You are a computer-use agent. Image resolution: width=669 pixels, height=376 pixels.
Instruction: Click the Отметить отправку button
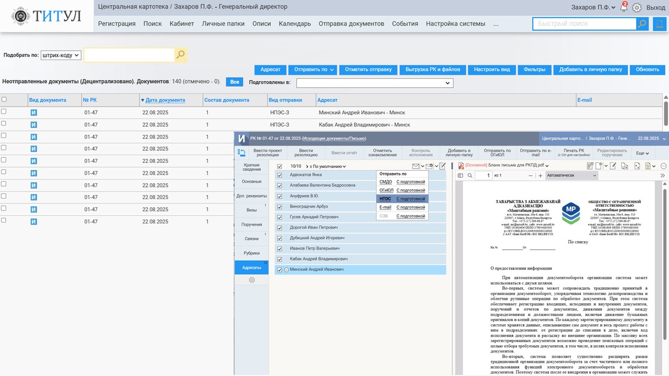[369, 69]
